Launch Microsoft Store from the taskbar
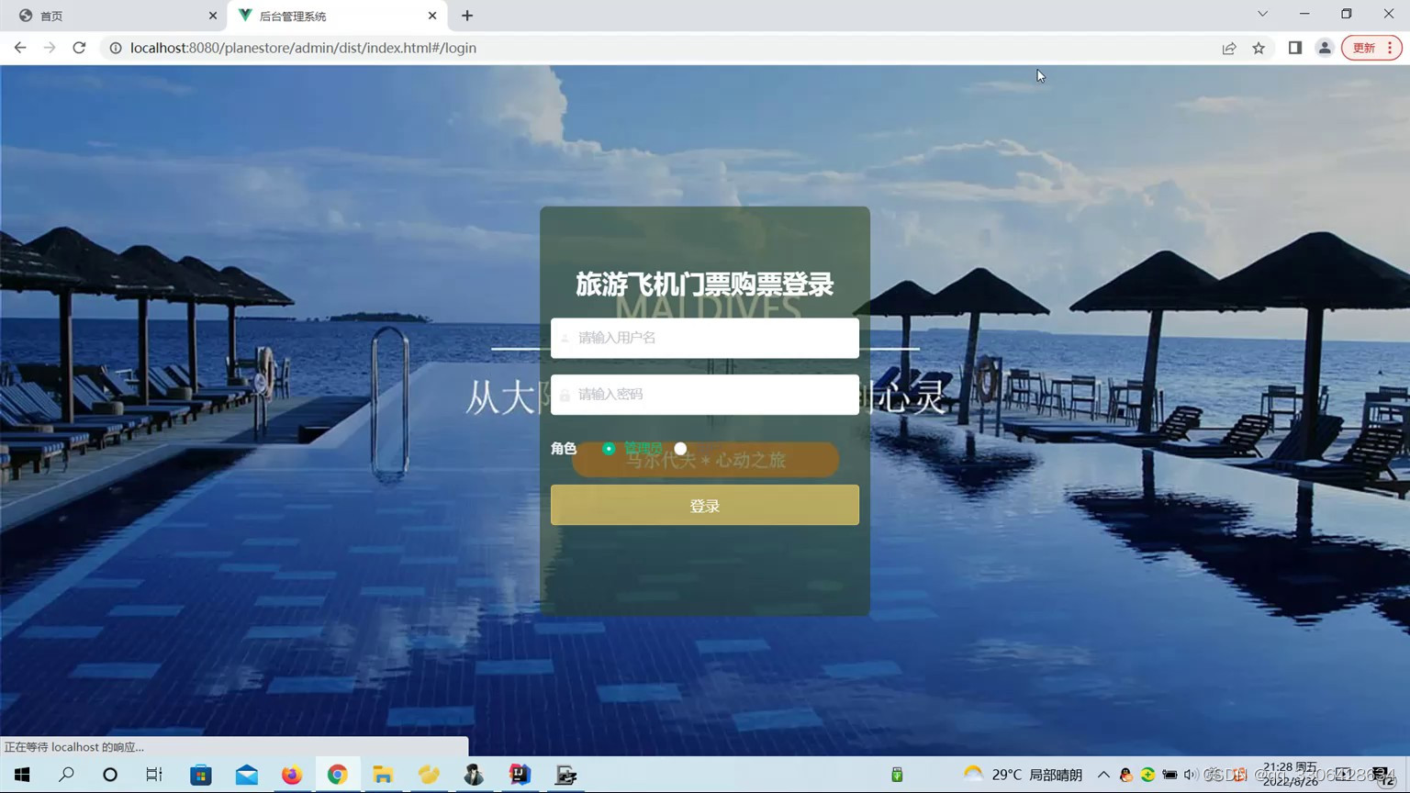The height and width of the screenshot is (793, 1410). coord(200,775)
